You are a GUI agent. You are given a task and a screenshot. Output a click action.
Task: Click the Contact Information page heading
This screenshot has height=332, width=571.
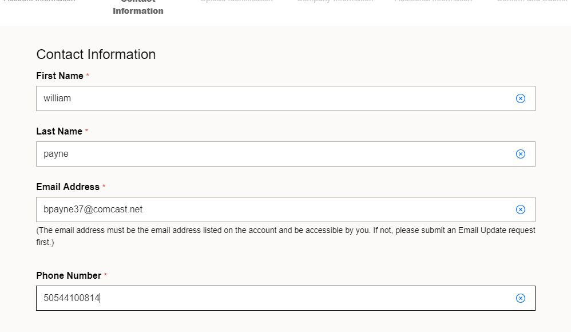click(96, 54)
